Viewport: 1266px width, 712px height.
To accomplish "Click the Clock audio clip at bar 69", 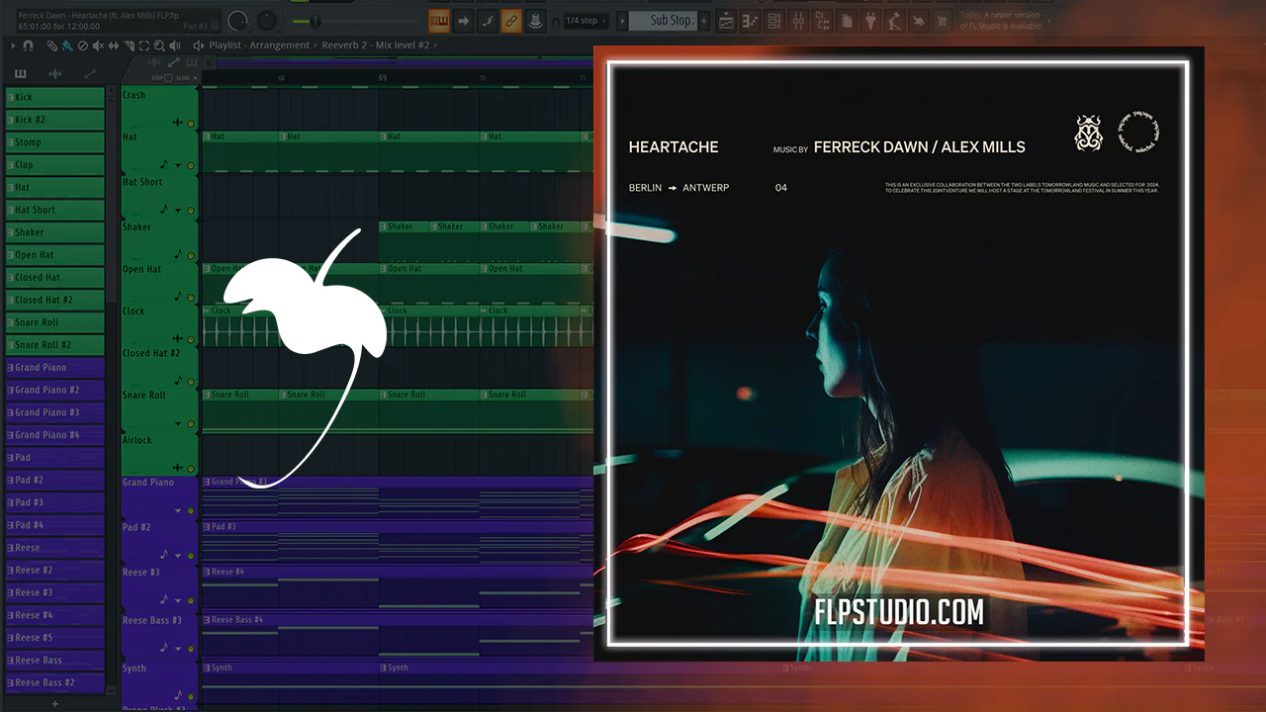I will point(429,325).
